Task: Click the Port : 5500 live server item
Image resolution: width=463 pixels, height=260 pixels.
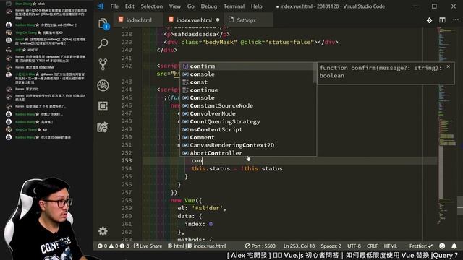Action: coord(260,246)
